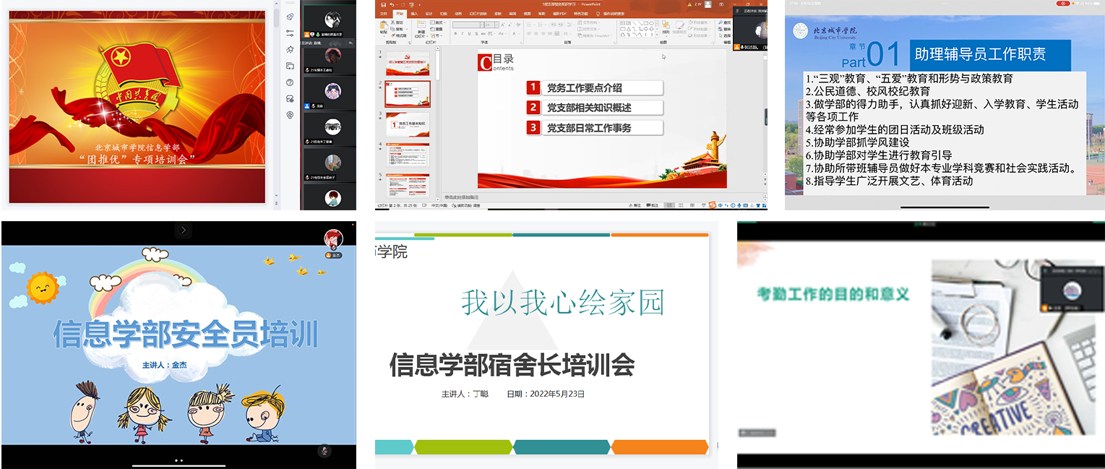The image size is (1105, 469).
Task: Click the Format Painter (格式刷) icon
Action: [393, 35]
